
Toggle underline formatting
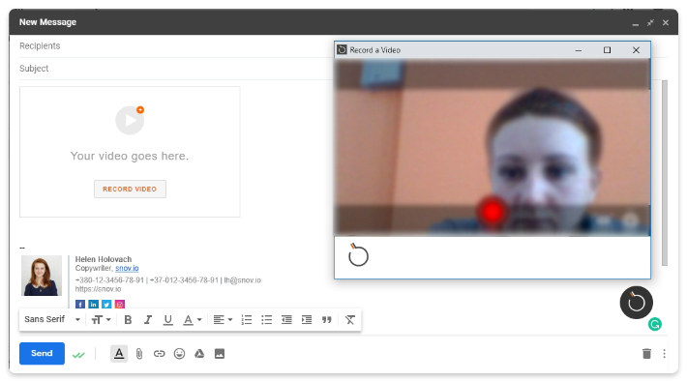(x=167, y=320)
